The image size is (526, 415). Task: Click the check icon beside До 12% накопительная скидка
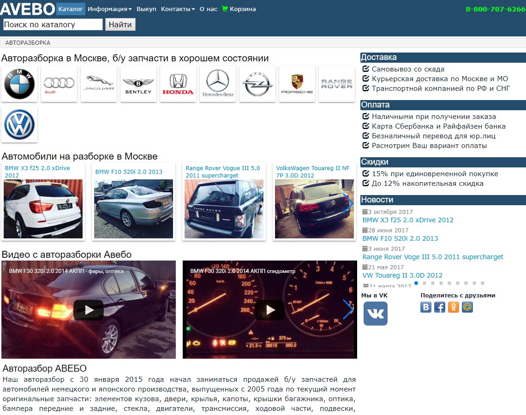point(366,184)
